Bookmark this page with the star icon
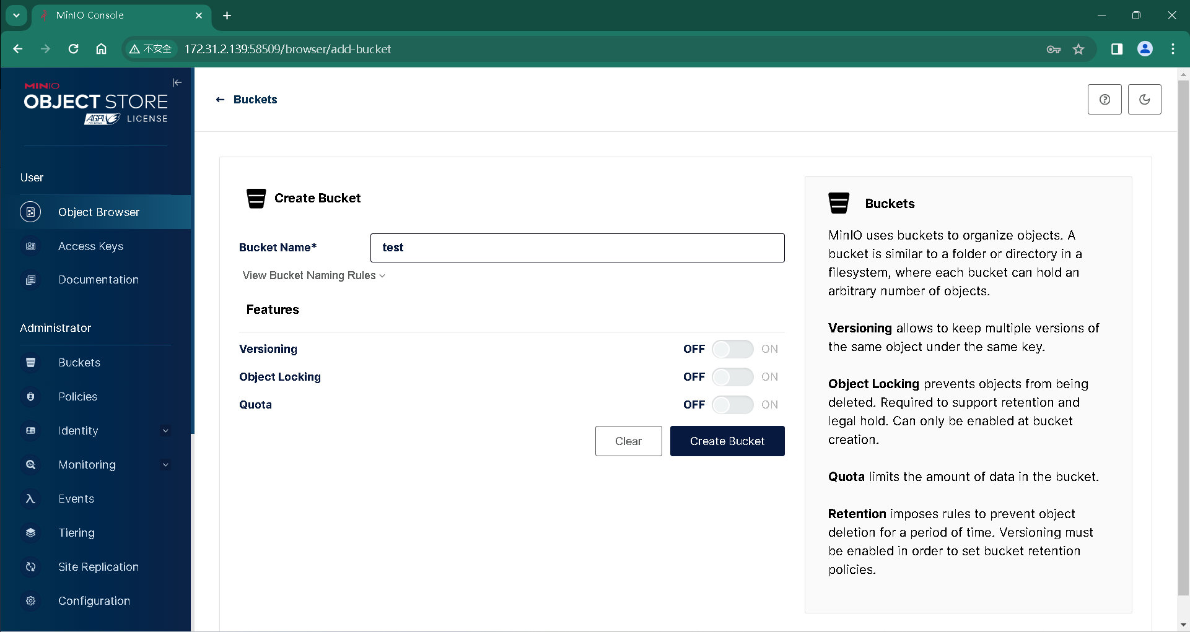Image resolution: width=1190 pixels, height=632 pixels. (x=1078, y=50)
